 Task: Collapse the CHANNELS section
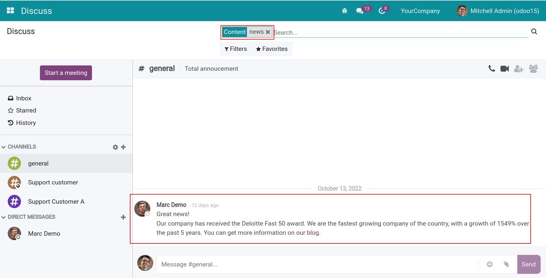click(x=3, y=147)
